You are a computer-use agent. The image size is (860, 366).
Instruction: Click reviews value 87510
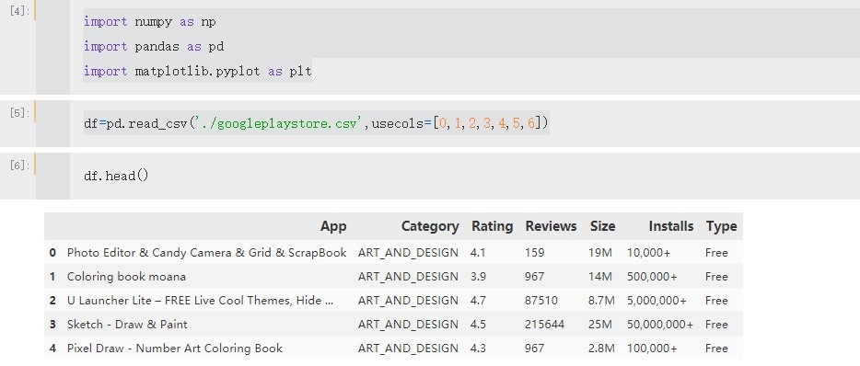(x=540, y=301)
